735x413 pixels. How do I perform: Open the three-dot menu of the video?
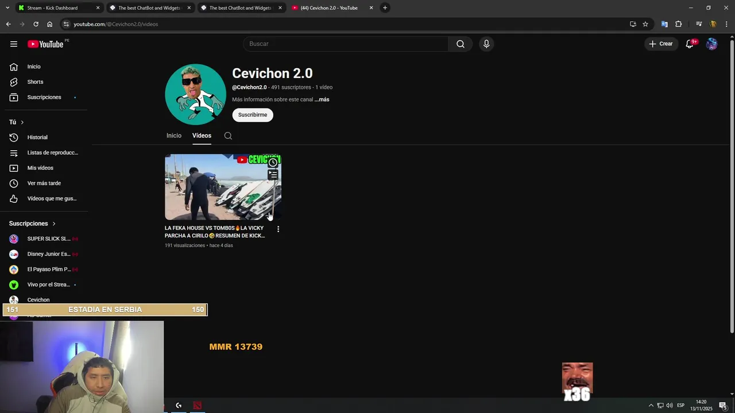click(x=278, y=229)
